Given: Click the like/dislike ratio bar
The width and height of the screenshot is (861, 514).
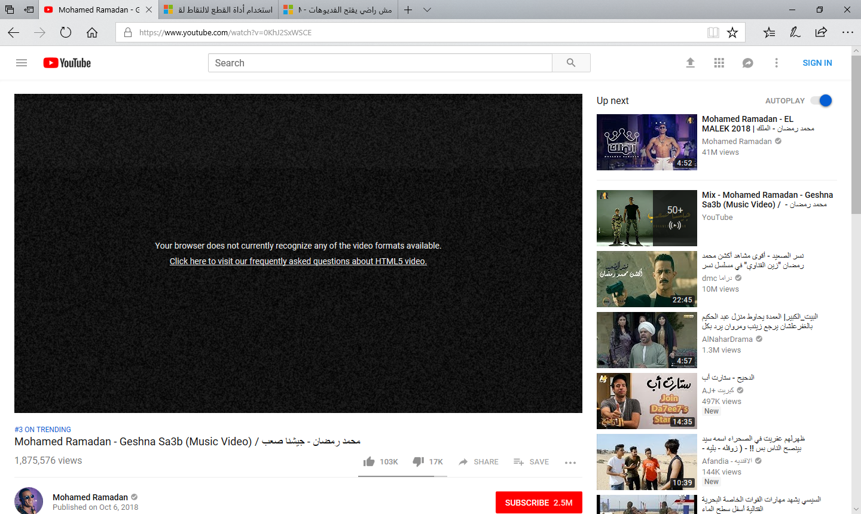Looking at the screenshot, I should 402,476.
